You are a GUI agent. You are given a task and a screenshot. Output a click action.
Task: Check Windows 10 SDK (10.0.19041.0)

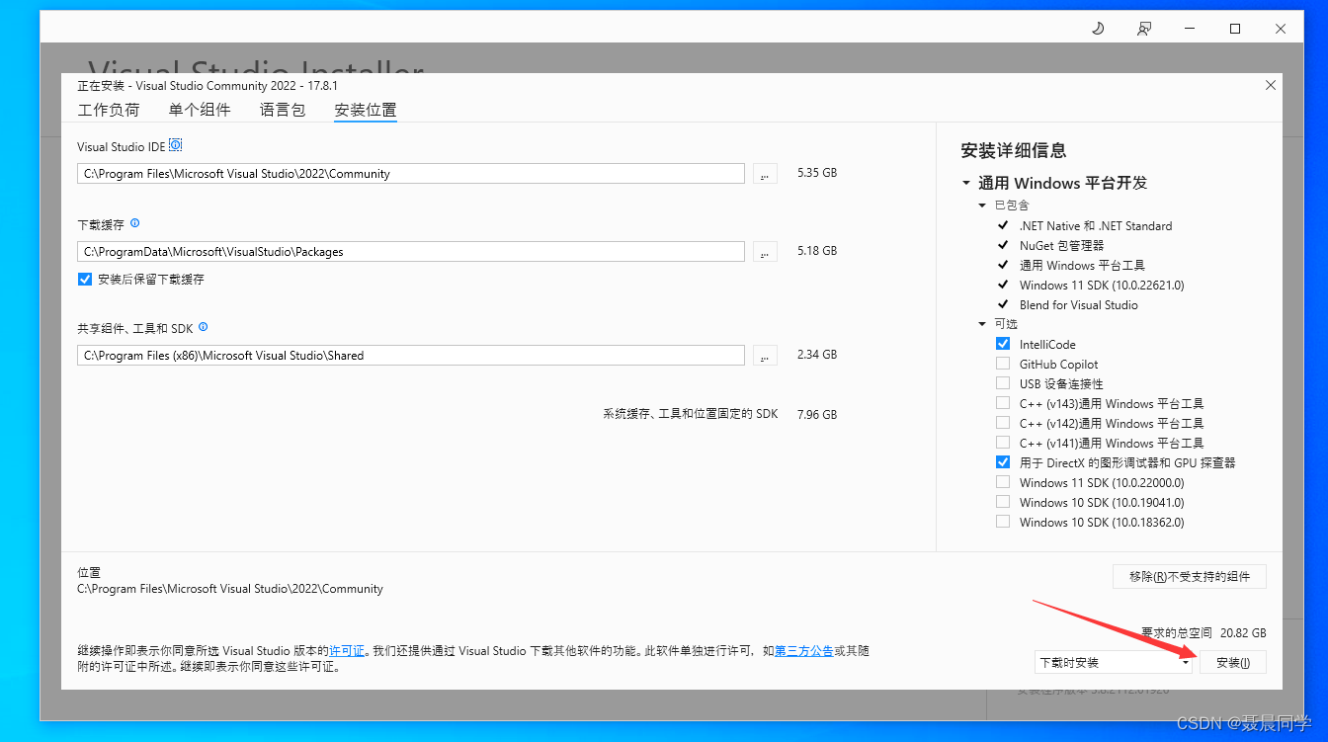[x=1003, y=502]
